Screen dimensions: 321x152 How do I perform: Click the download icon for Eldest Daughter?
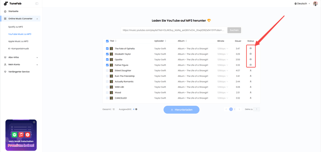[250, 70]
